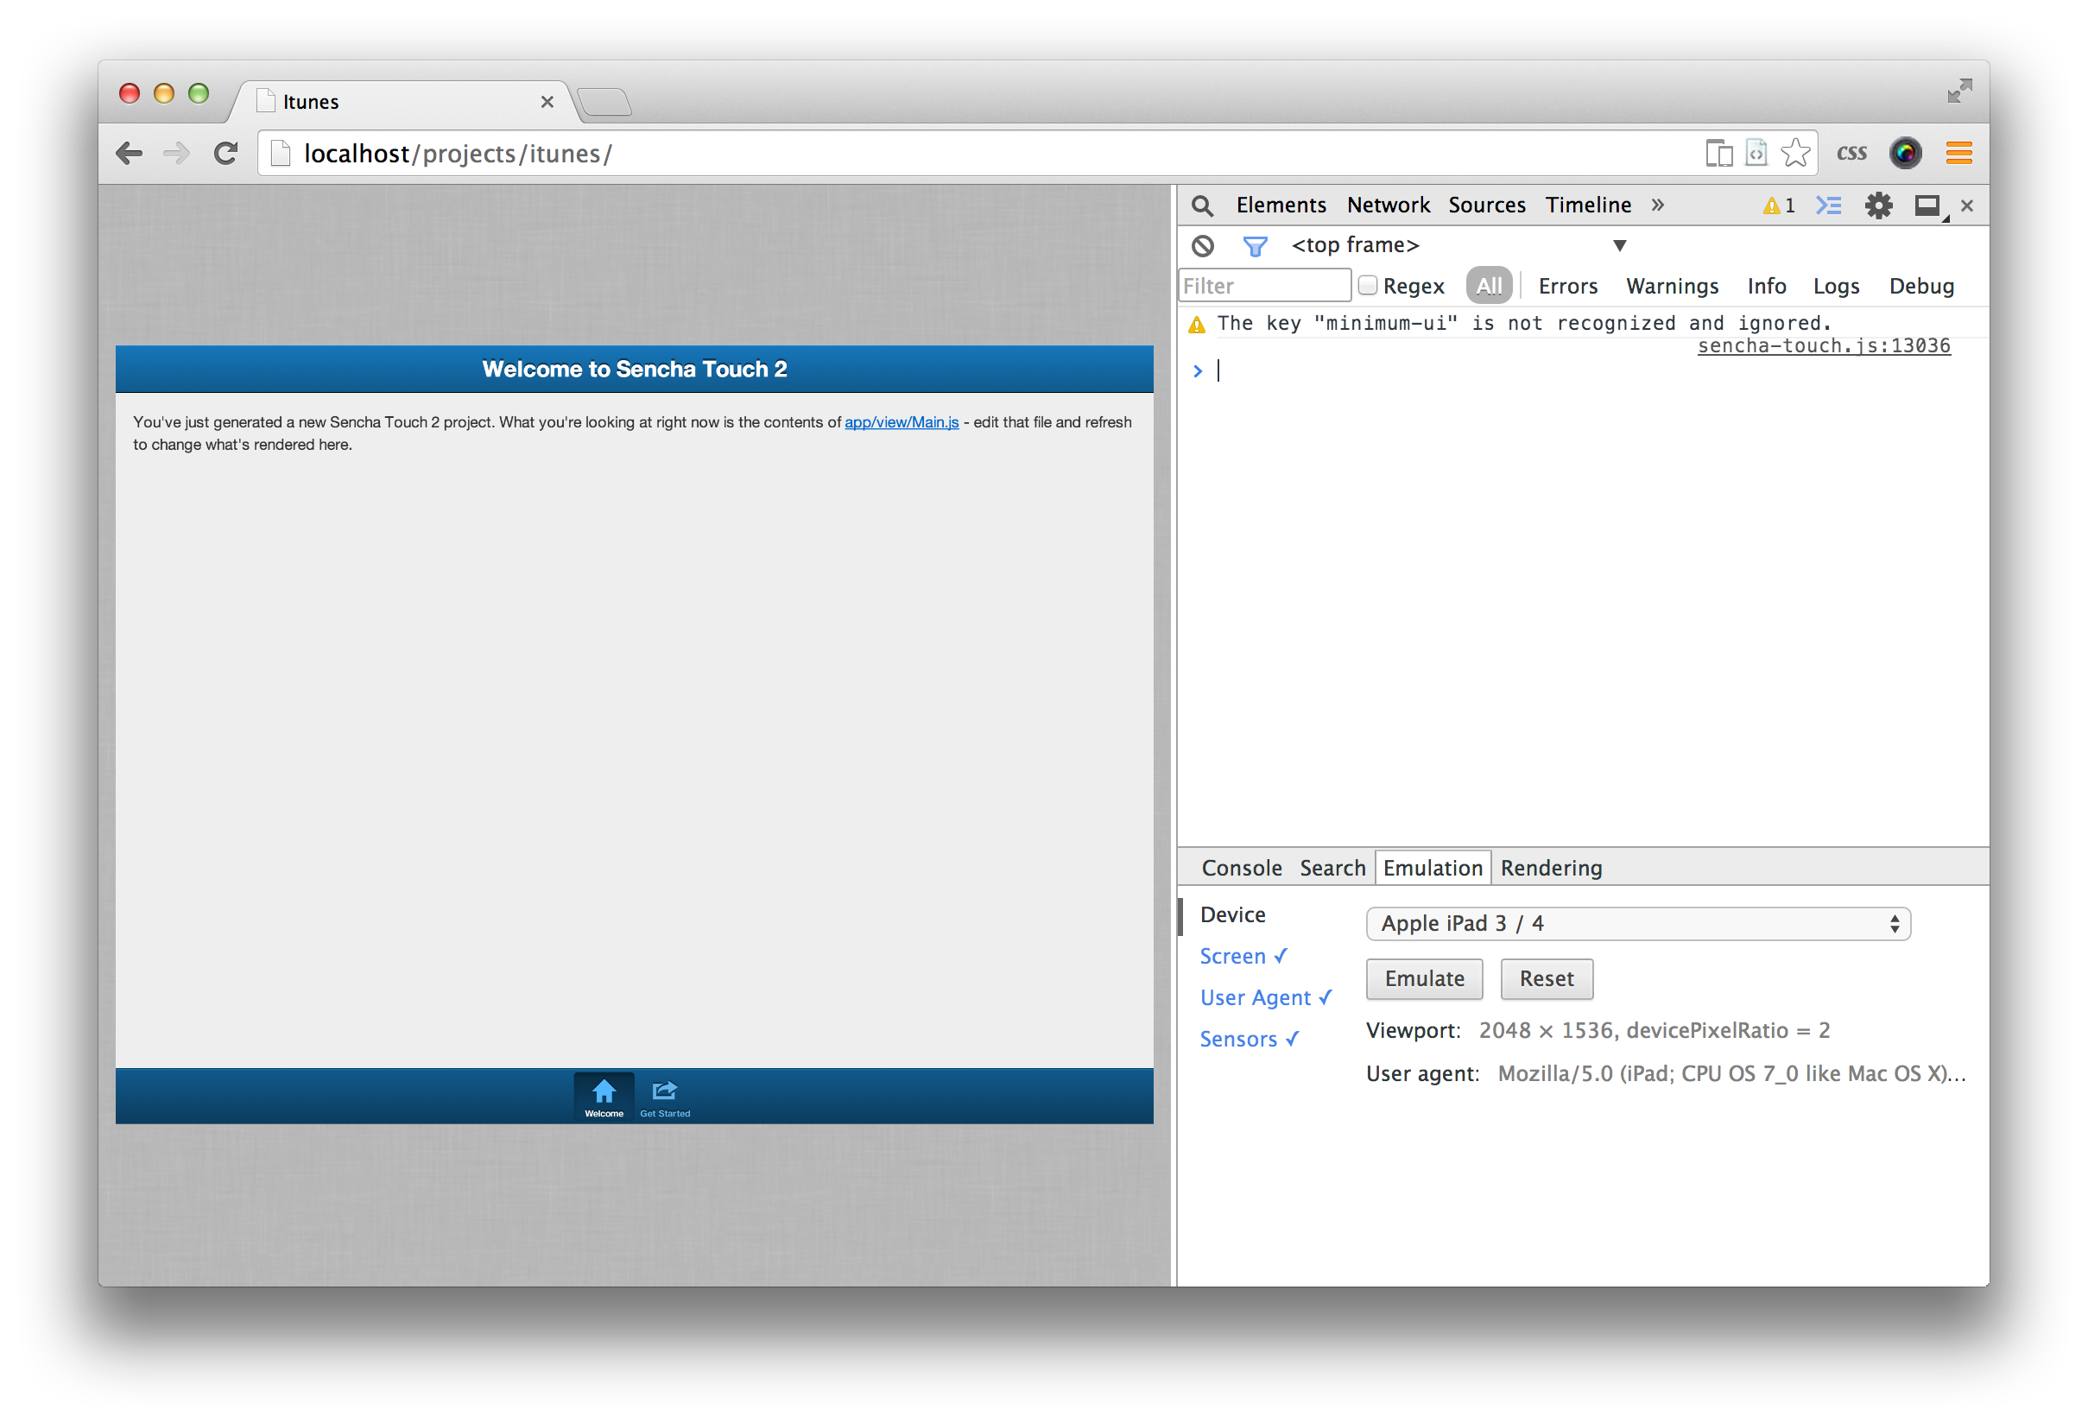Image resolution: width=2088 pixels, height=1423 pixels.
Task: Click app/view/Main.js link in page
Action: [900, 422]
